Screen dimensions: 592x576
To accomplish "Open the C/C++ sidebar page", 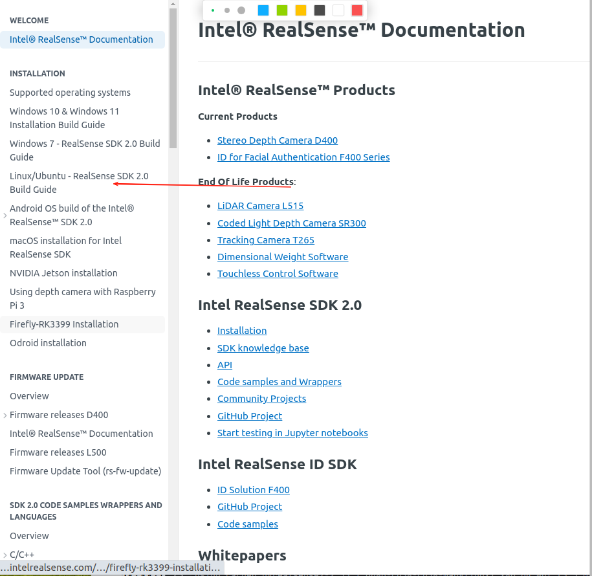I will pos(22,555).
